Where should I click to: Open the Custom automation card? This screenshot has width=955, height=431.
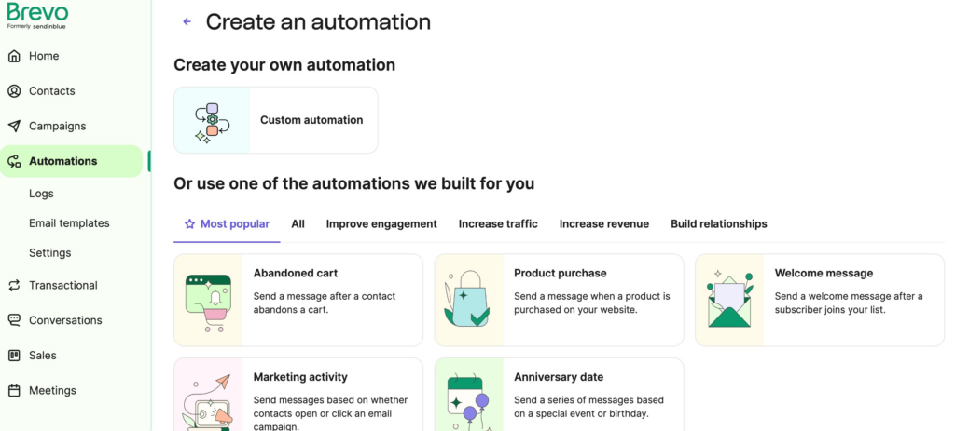276,120
